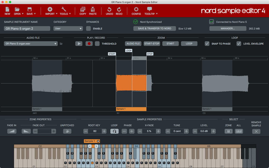Image resolution: width=269 pixels, height=168 pixels.
Task: Select the Zone select icon
Action: coord(228,131)
